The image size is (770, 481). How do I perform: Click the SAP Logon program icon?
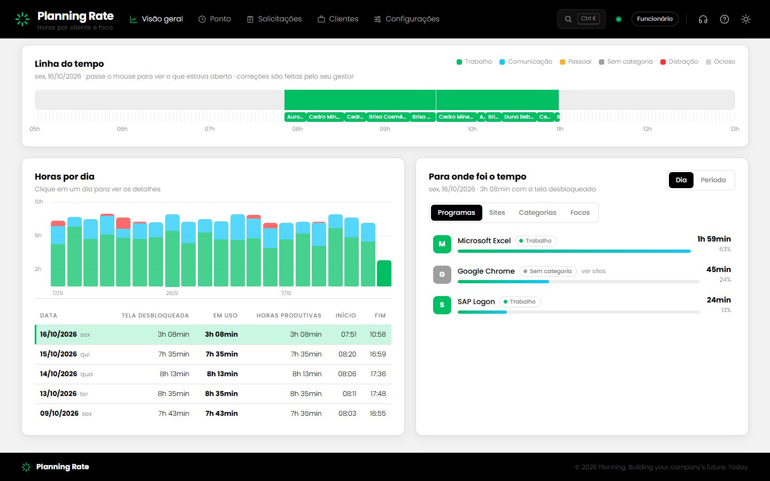[x=442, y=305]
